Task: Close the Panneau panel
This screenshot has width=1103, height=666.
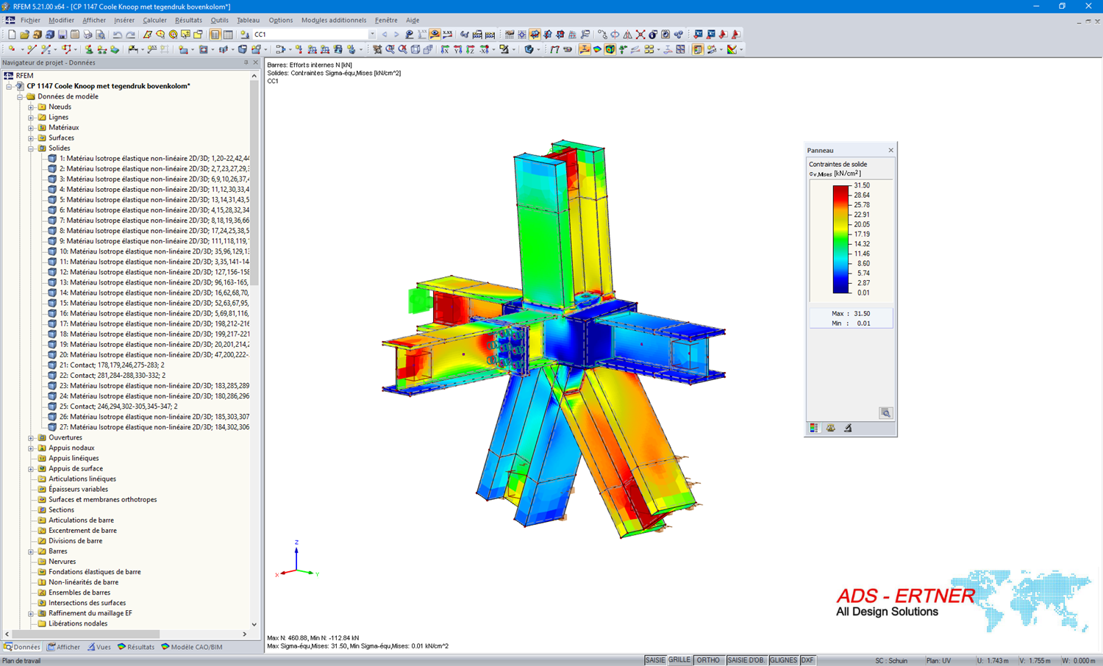Action: point(890,149)
